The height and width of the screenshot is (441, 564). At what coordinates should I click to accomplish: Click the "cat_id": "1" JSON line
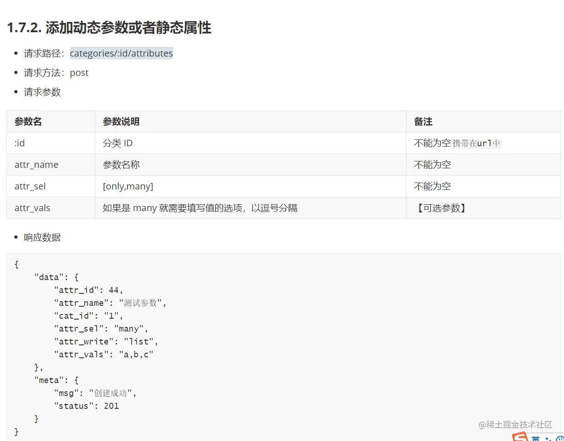point(89,316)
